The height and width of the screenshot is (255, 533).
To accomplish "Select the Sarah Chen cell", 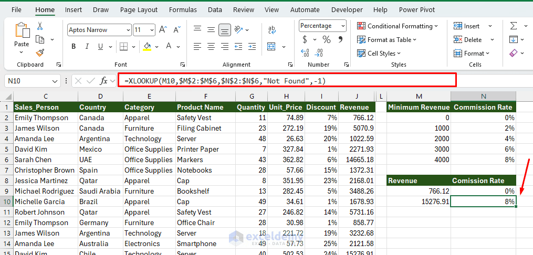I will click(46, 160).
